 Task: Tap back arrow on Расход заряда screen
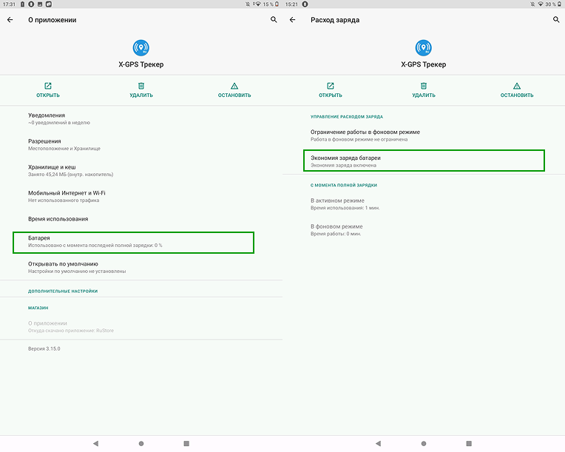tap(293, 20)
